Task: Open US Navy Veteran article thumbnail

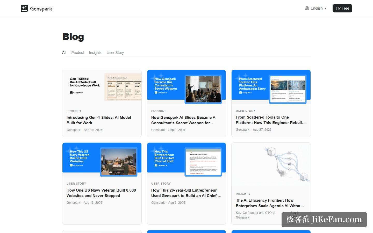Action: pos(102,160)
